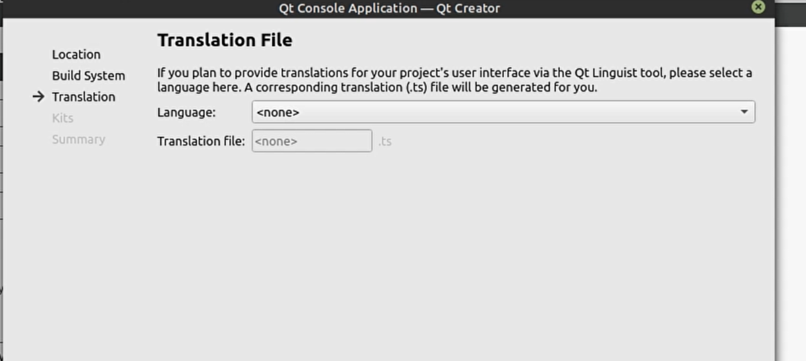Image resolution: width=806 pixels, height=361 pixels.
Task: Close the Qt Console Application wizard
Action: 758,7
